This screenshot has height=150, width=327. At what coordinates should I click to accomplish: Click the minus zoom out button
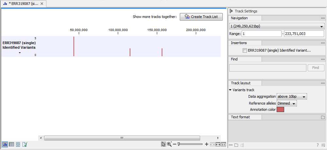pos(175,144)
